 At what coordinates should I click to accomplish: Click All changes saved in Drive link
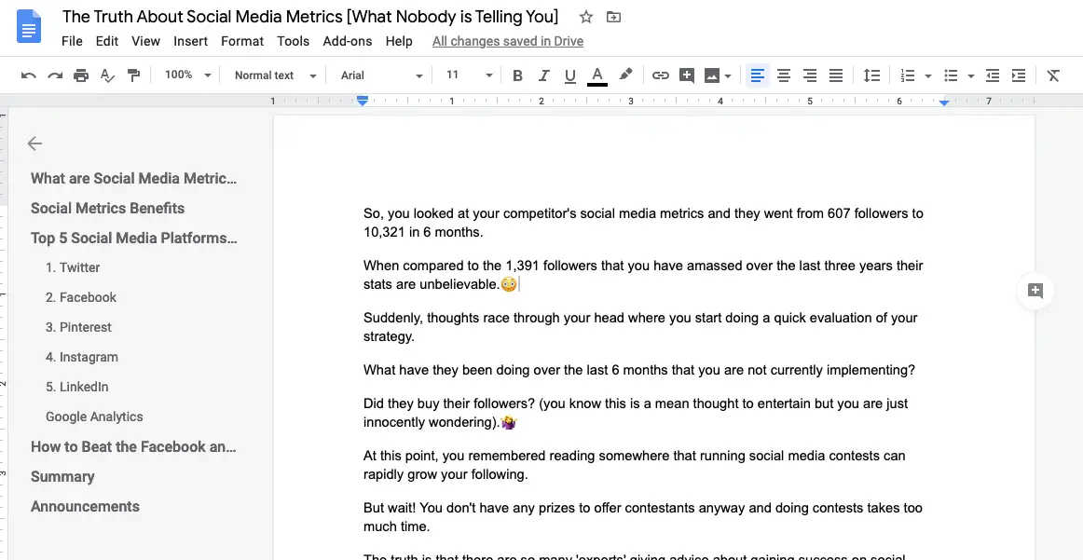tap(508, 41)
